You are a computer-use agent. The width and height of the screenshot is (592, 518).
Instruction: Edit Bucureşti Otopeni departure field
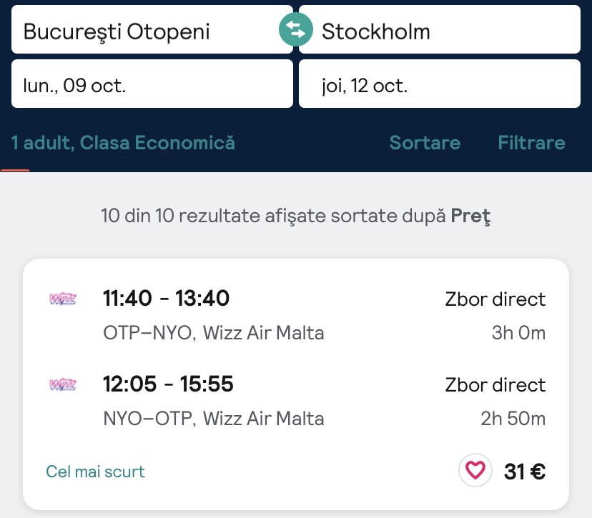(143, 31)
